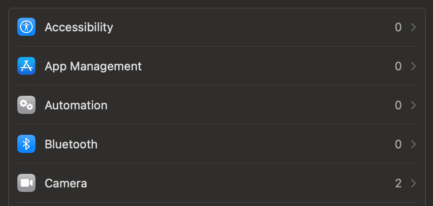
Task: Click the App Management count of 0
Action: click(398, 66)
